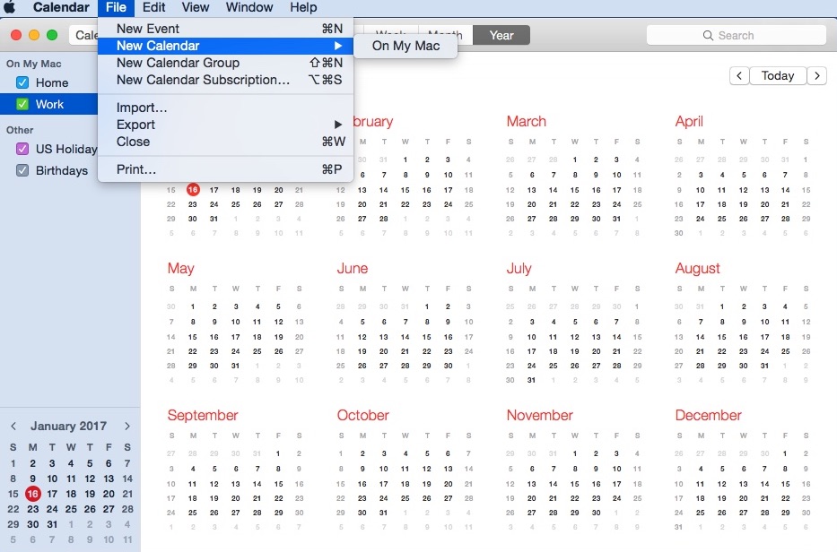837x552 pixels.
Task: Open the Calendar application menu
Action: tap(61, 7)
